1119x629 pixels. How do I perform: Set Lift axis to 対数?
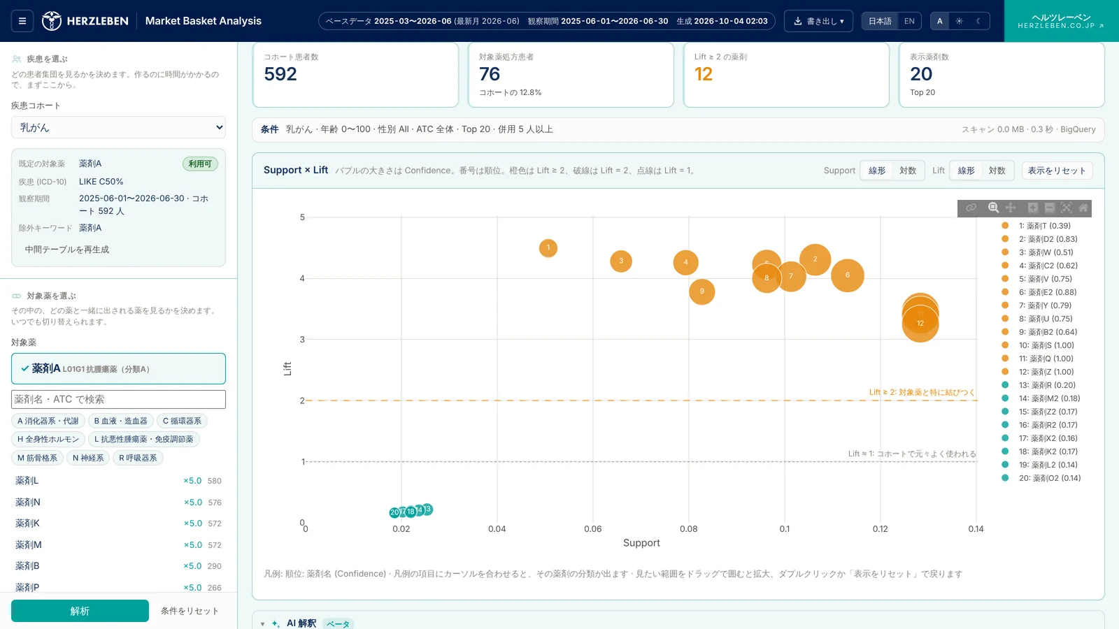click(997, 171)
